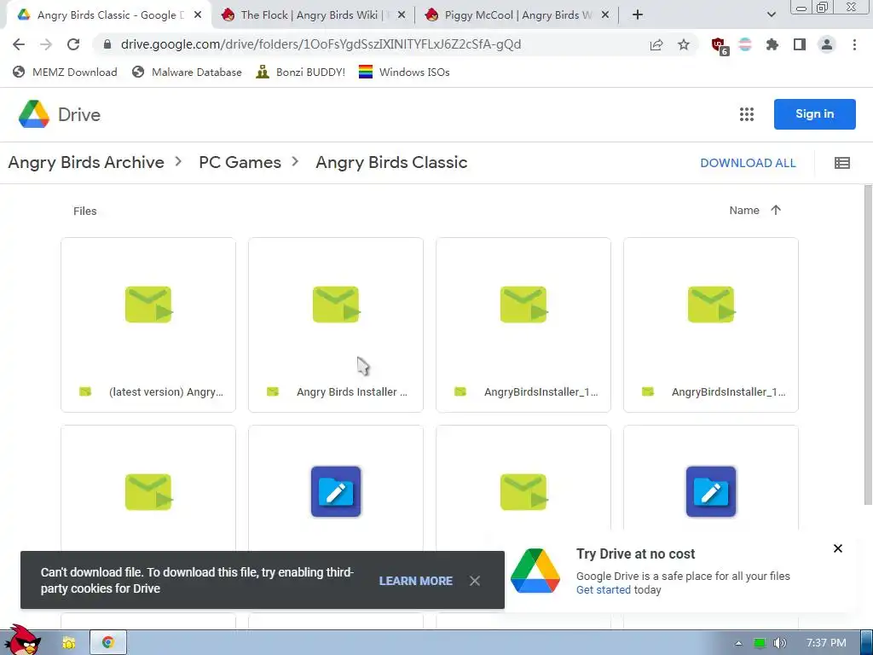Toggle the Chrome side panel

point(800,44)
